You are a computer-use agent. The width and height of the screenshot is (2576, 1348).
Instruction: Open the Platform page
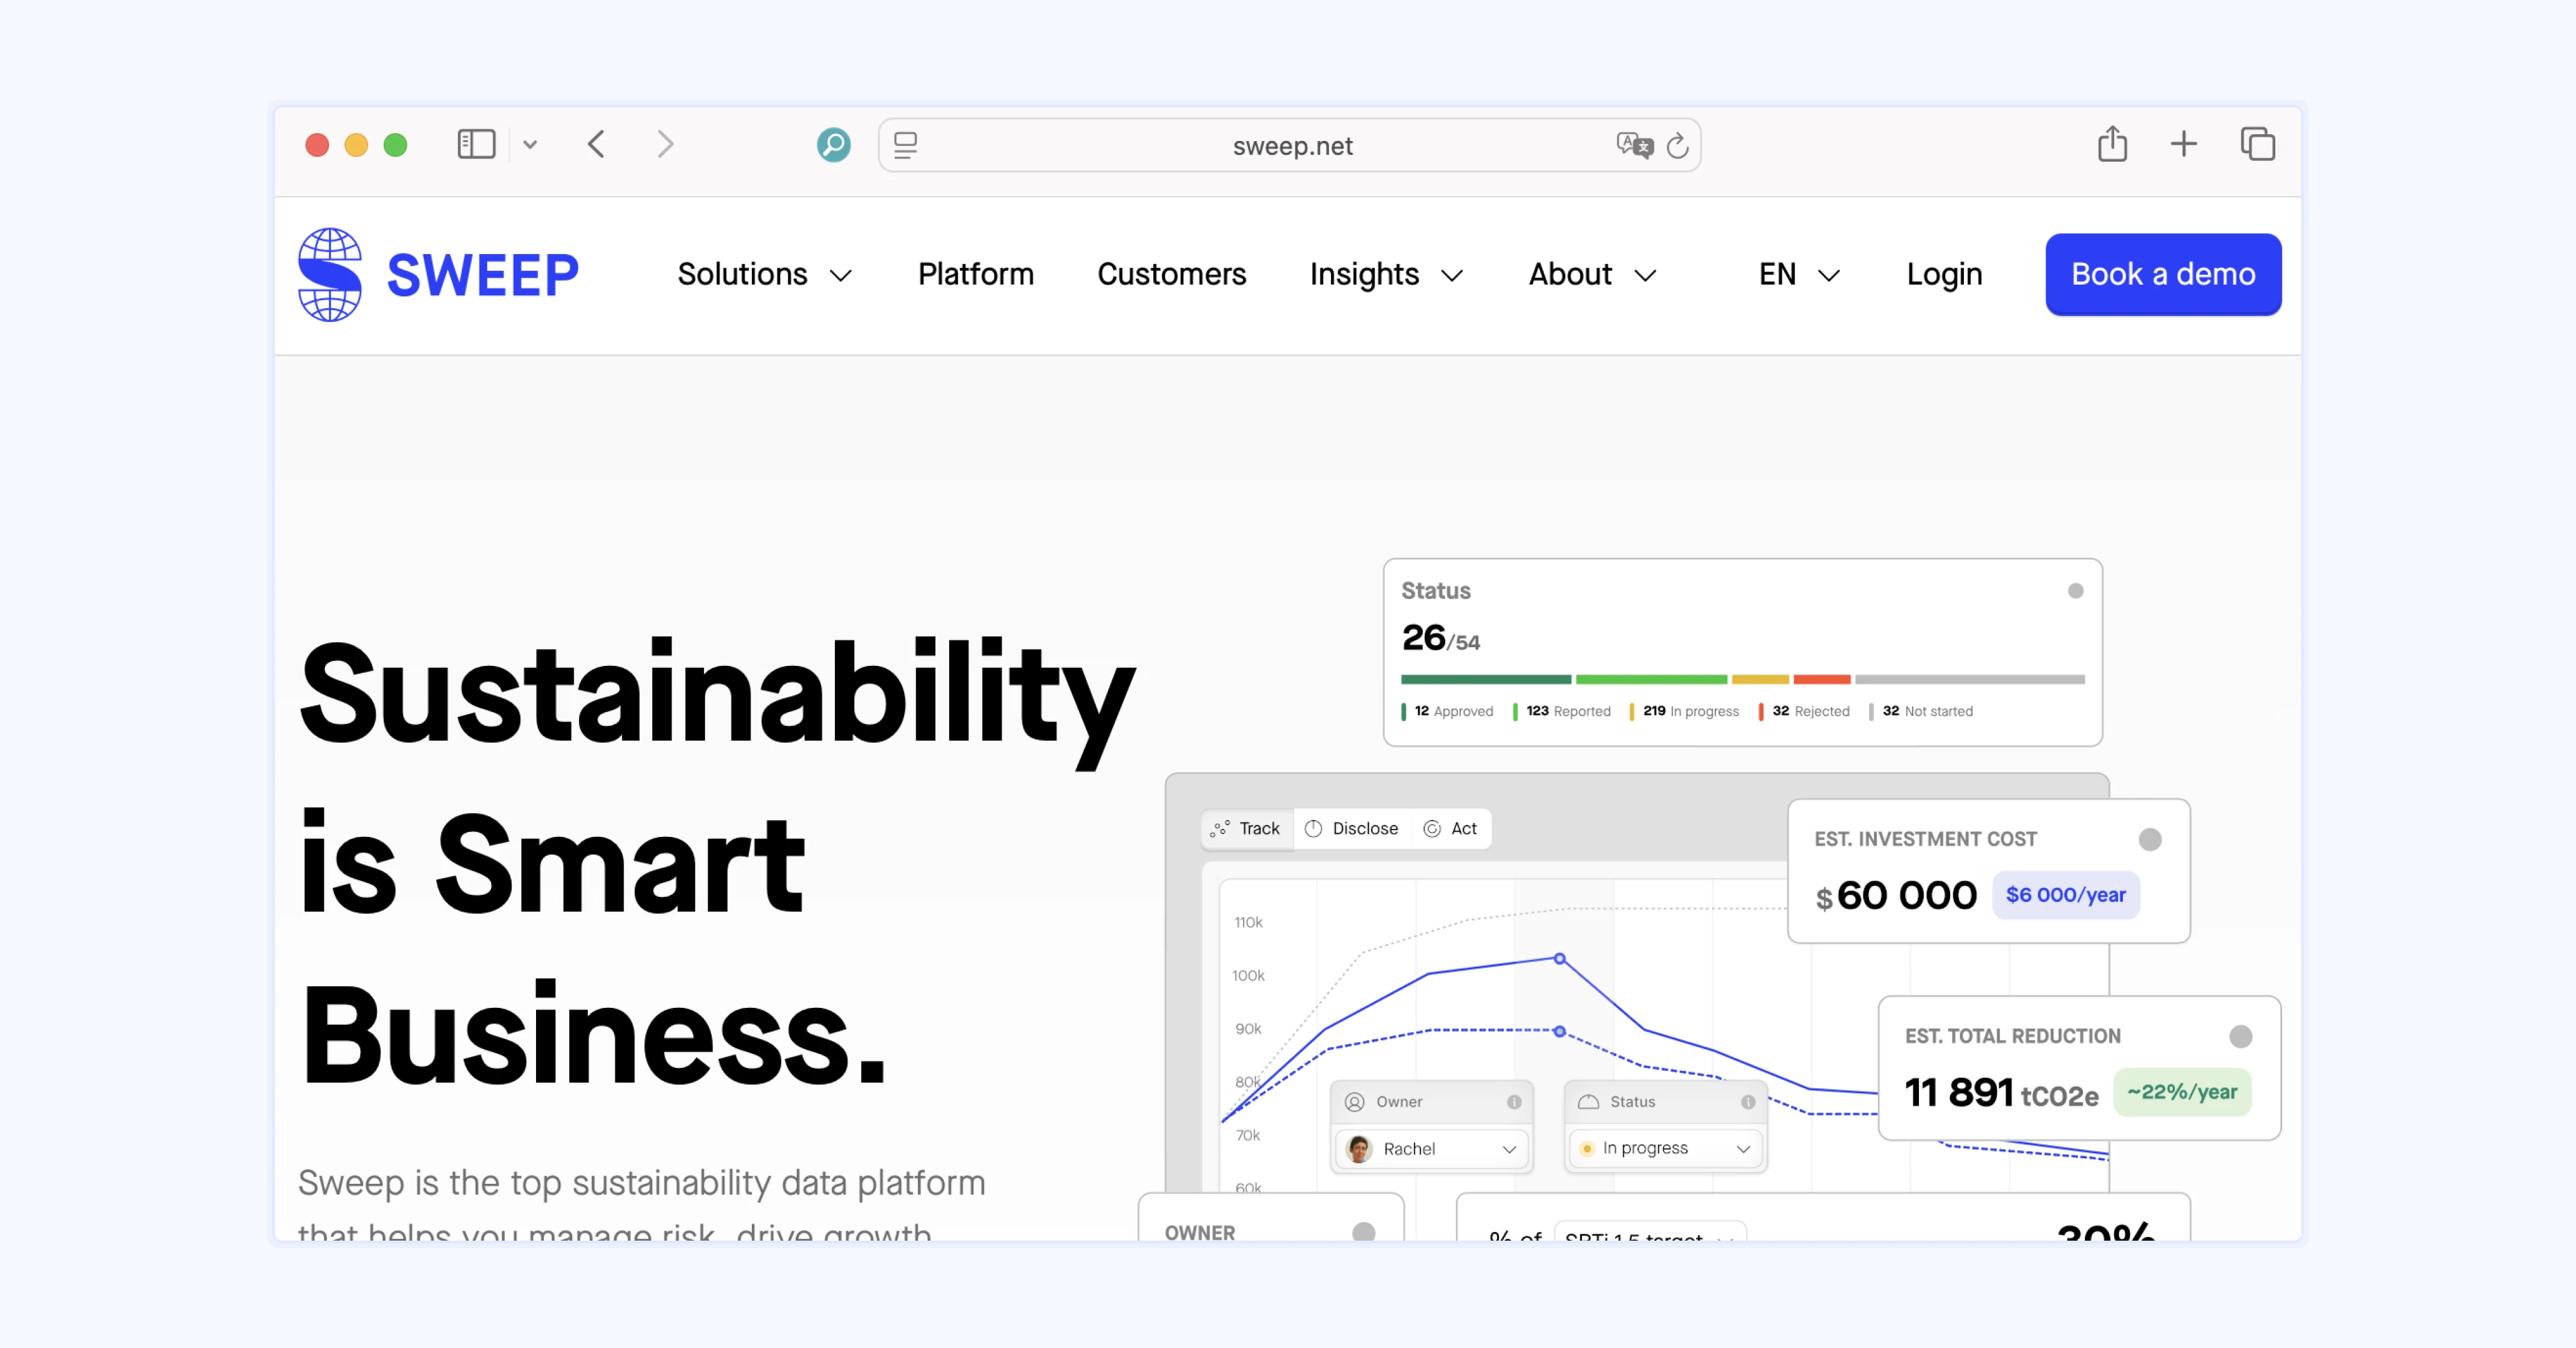pyautogui.click(x=976, y=274)
